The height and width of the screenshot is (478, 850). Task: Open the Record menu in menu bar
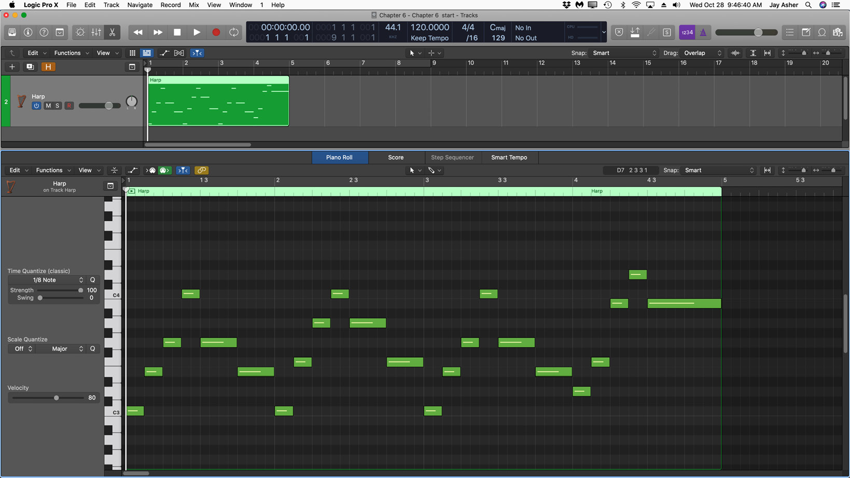click(x=170, y=5)
